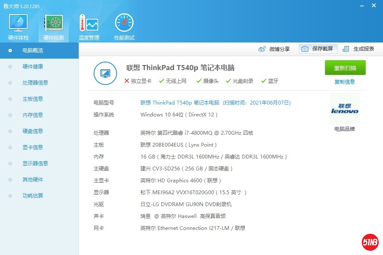
Task: Open 显卡信息 graphics card info
Action: 33,147
